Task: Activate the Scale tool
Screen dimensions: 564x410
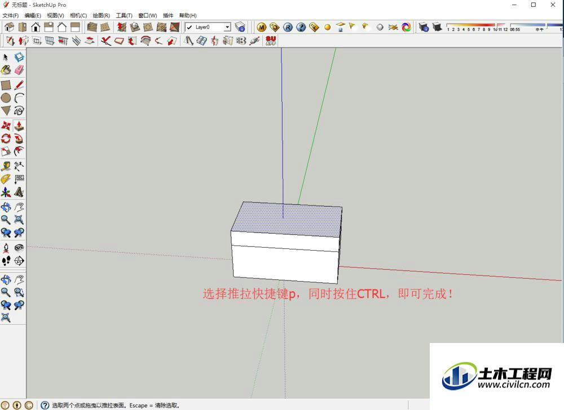Action: coord(6,151)
